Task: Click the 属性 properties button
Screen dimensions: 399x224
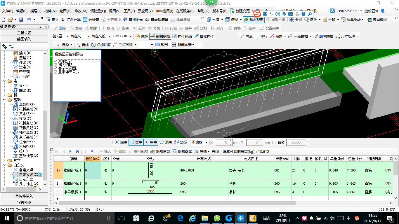Action: 142,36
